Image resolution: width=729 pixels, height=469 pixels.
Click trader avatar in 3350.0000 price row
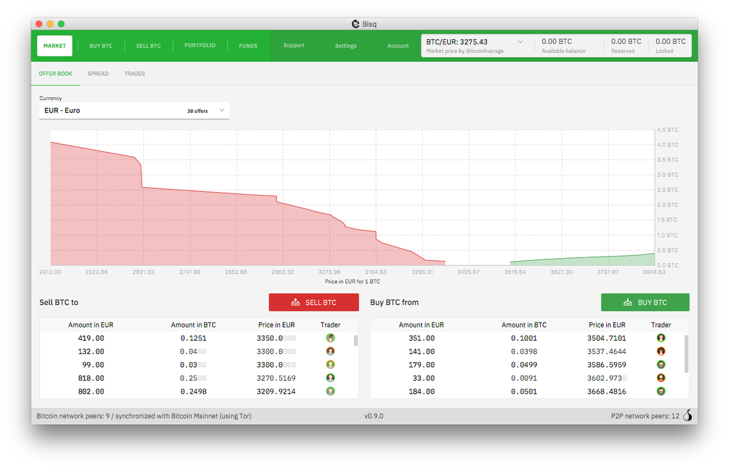(x=330, y=338)
